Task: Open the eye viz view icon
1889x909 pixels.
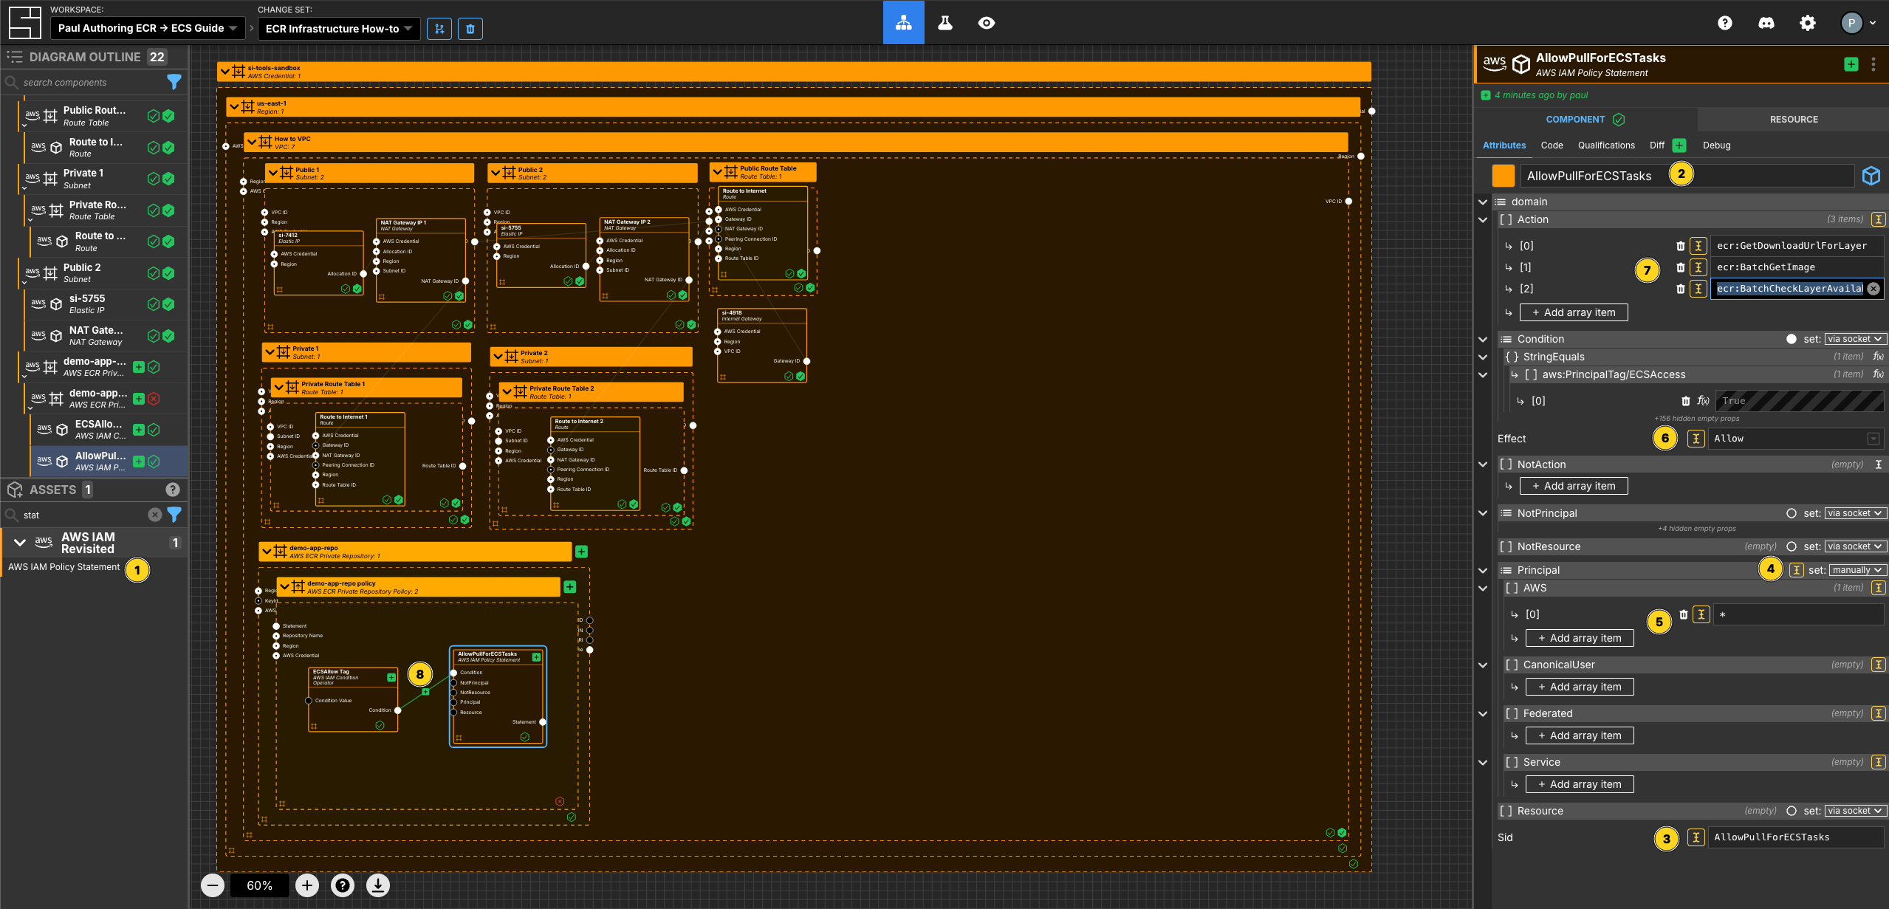Action: (x=986, y=23)
